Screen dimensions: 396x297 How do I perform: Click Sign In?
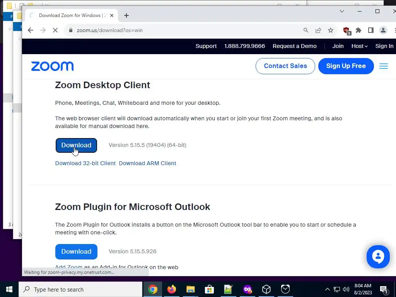[384, 46]
